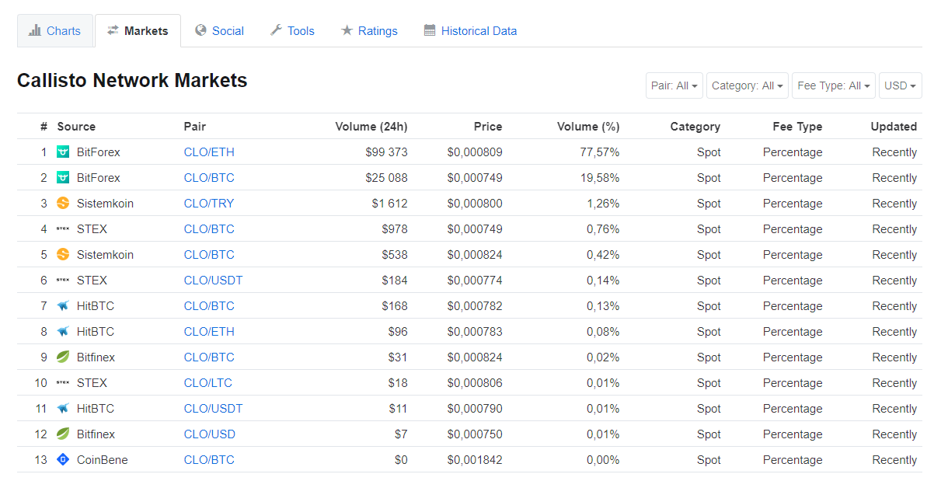This screenshot has height=495, width=948.
Task: Open the Tools tab
Action: point(292,31)
